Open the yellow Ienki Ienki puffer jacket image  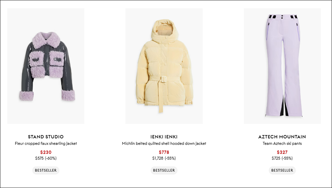pyautogui.click(x=164, y=66)
